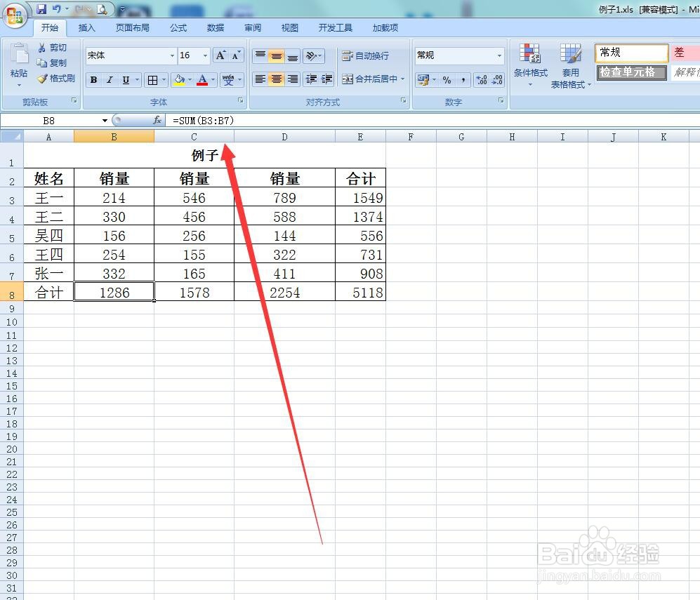
Task: Toggle center horizontal alignment
Action: 277,79
